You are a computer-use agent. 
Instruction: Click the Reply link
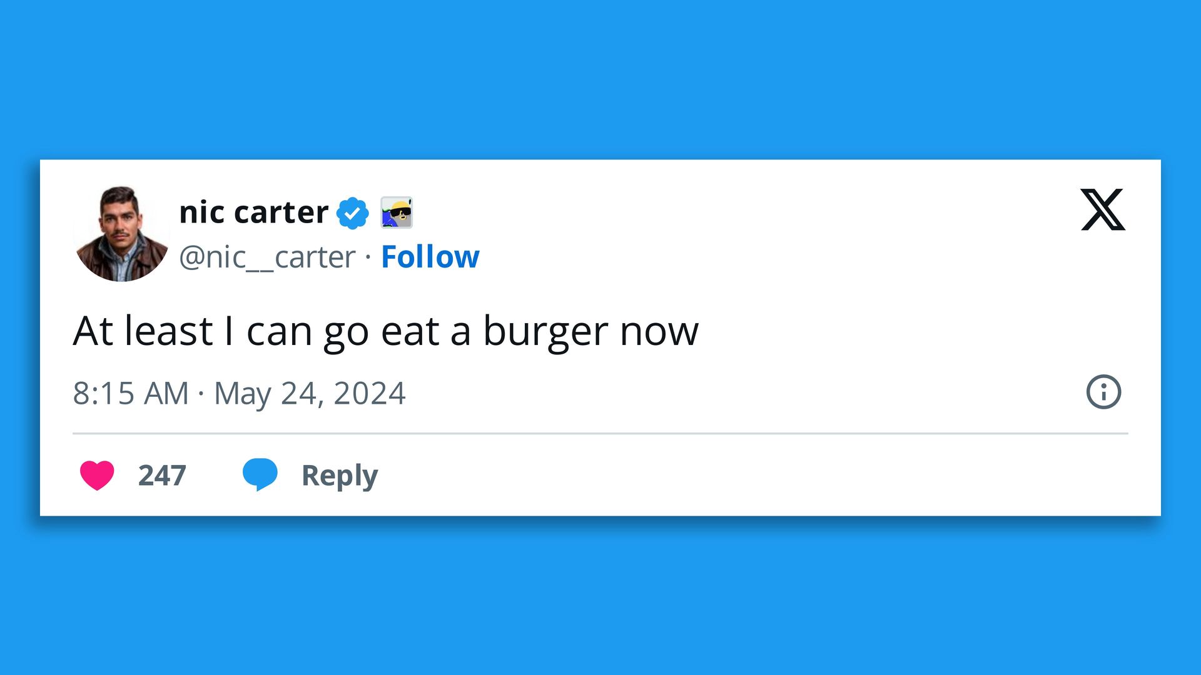pyautogui.click(x=339, y=475)
